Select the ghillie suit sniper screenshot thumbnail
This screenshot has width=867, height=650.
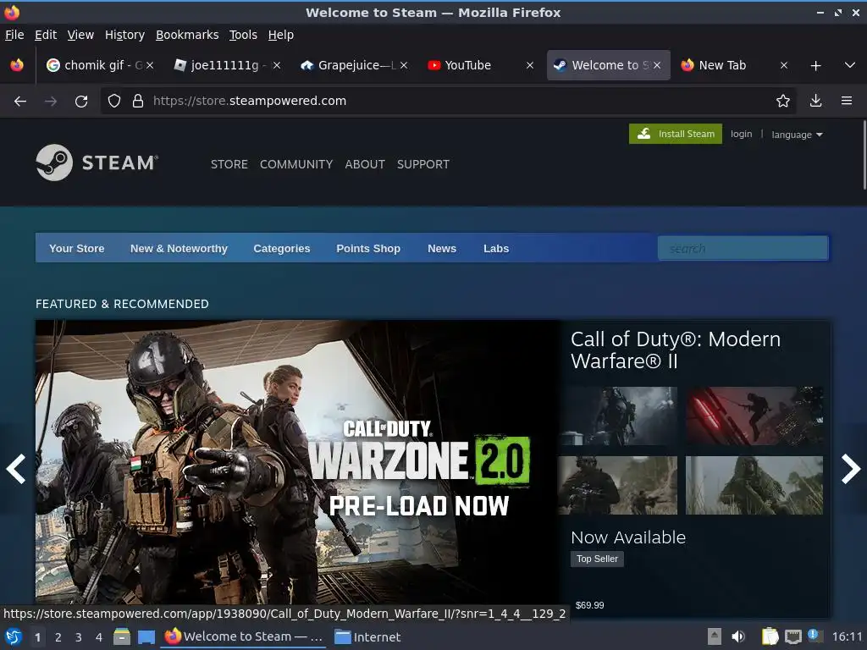point(754,485)
